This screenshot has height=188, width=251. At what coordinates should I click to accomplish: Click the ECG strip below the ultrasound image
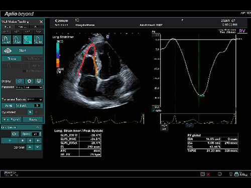(x=97, y=119)
